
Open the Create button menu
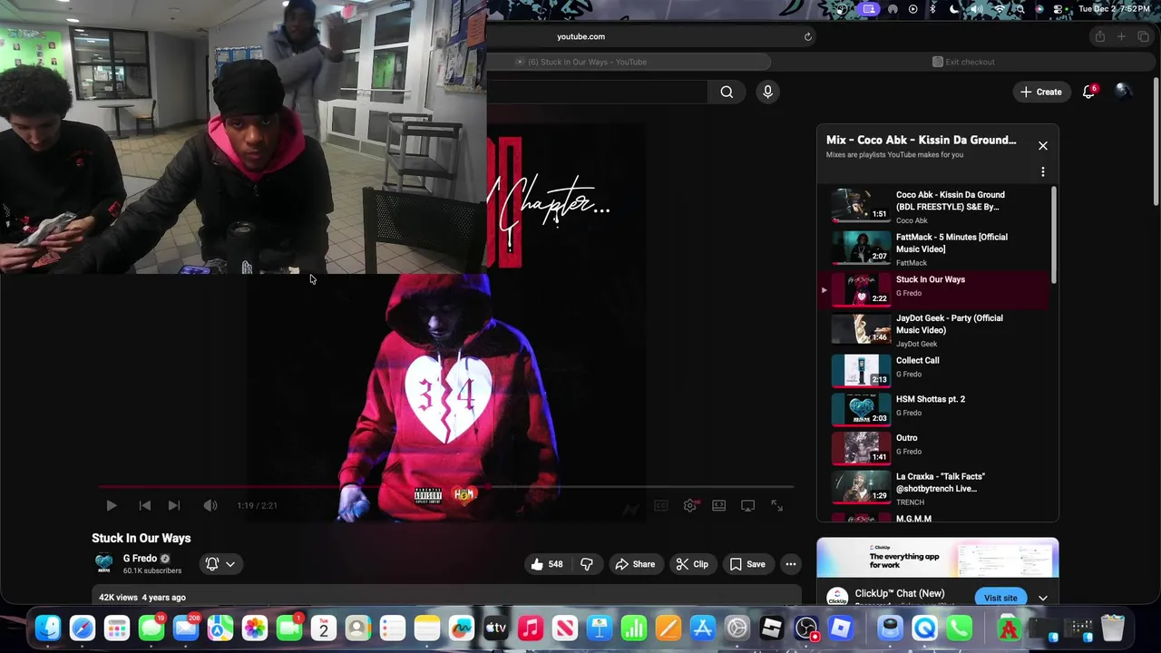(1040, 92)
